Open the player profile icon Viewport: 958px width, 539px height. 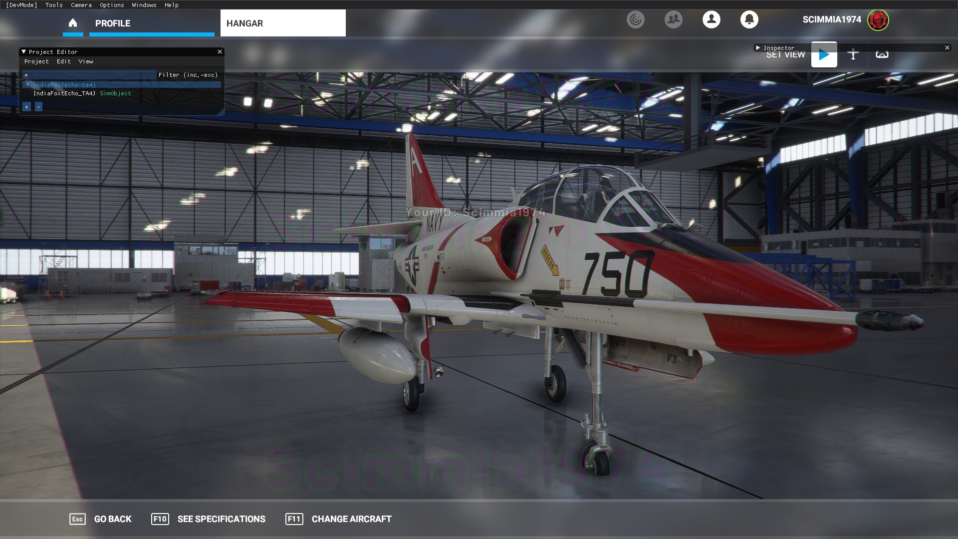(x=711, y=19)
